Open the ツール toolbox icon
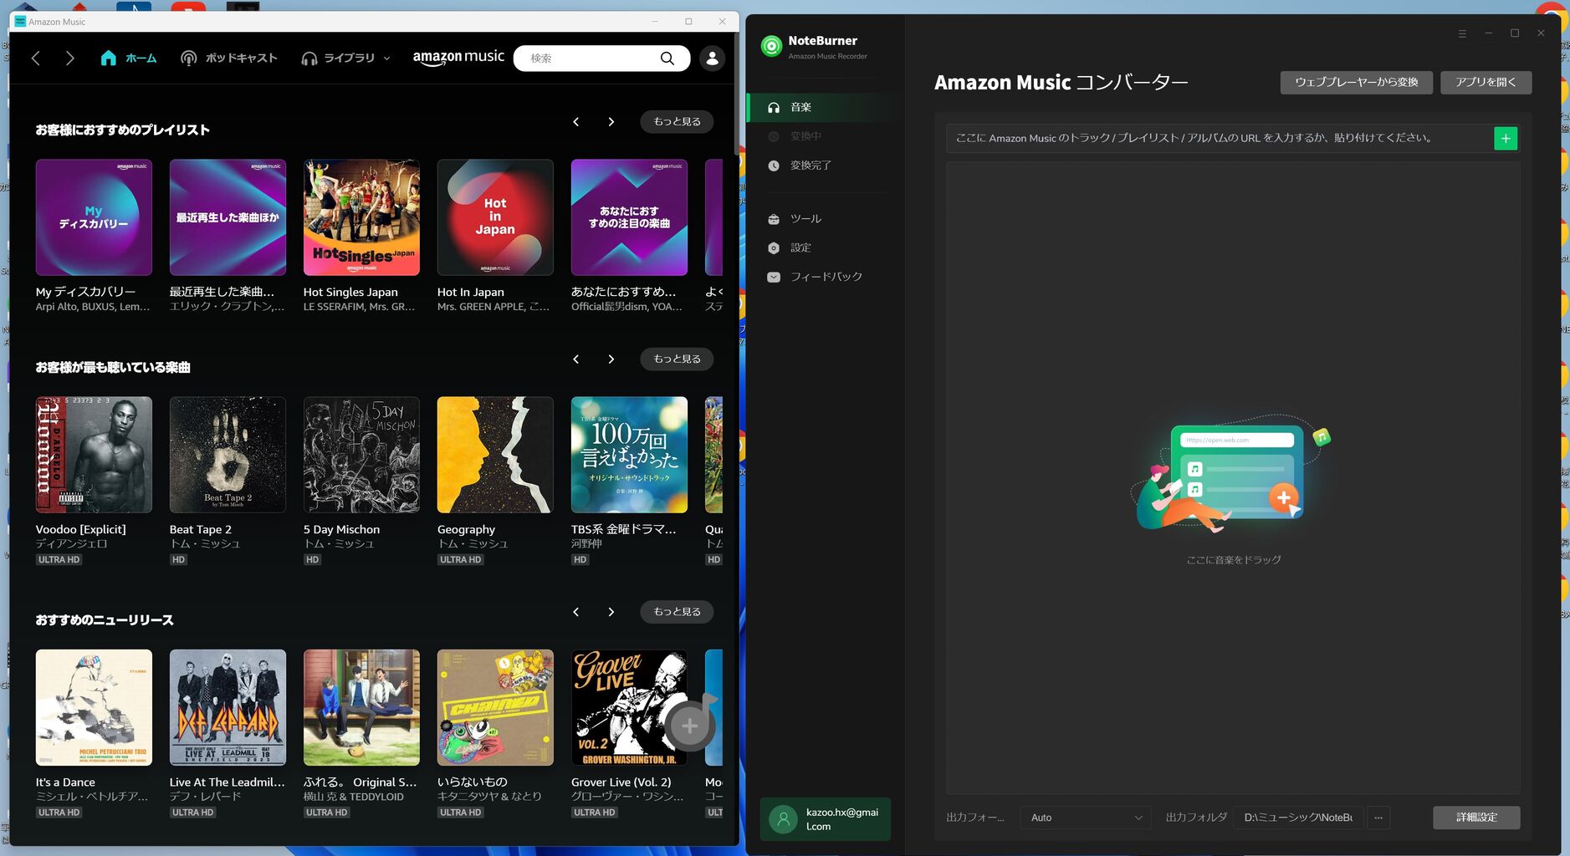Viewport: 1570px width, 856px height. pos(773,218)
